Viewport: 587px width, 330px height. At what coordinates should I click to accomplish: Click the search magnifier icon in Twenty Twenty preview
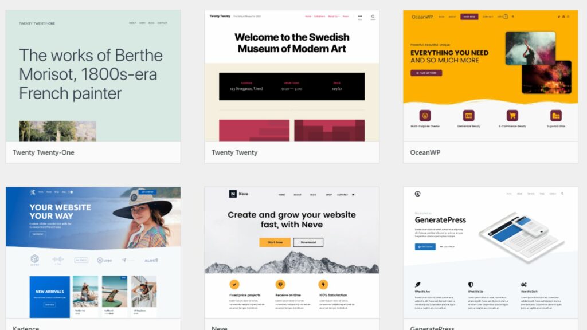[373, 17]
